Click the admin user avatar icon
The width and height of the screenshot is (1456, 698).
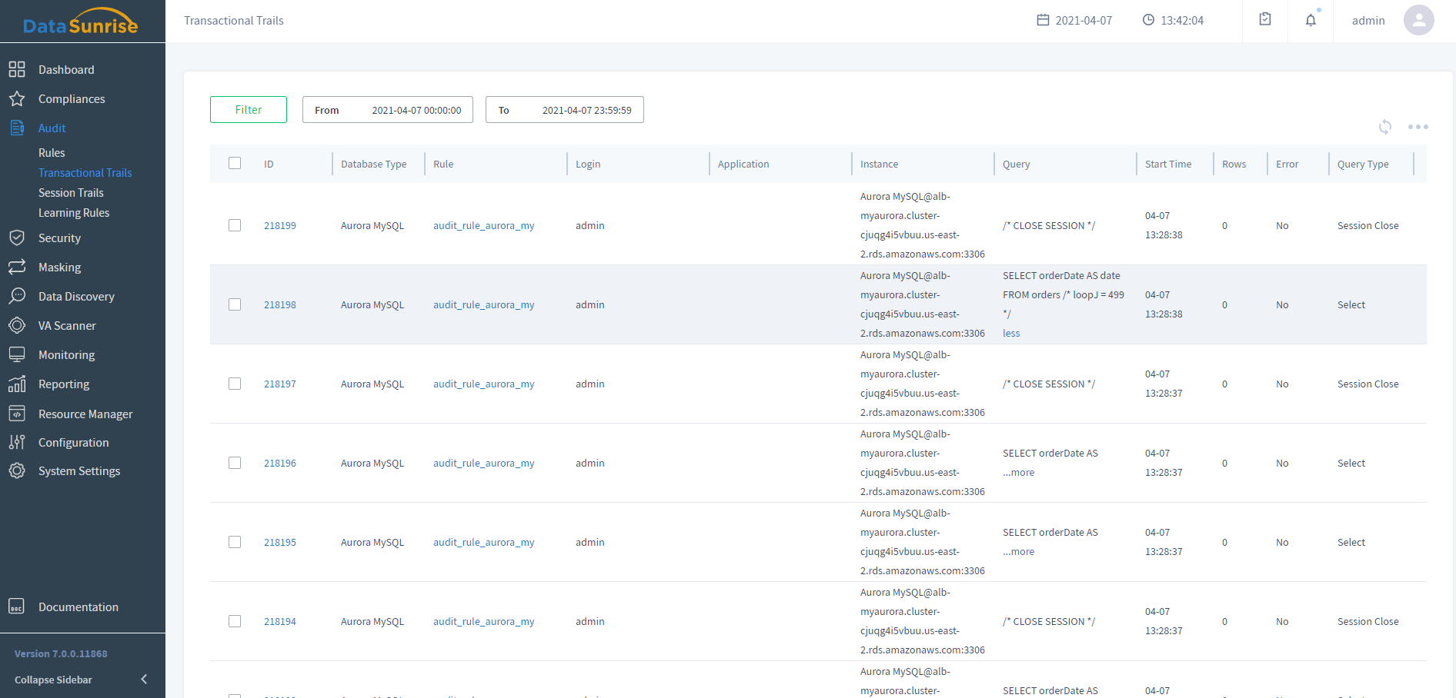(1418, 21)
